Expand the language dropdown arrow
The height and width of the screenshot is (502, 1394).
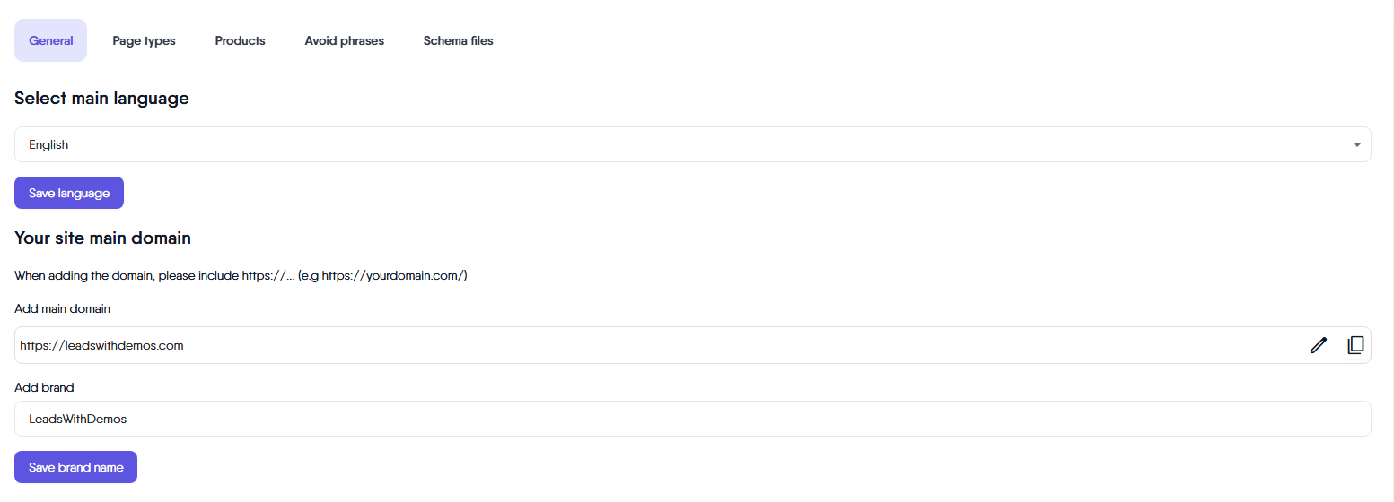tap(1357, 145)
